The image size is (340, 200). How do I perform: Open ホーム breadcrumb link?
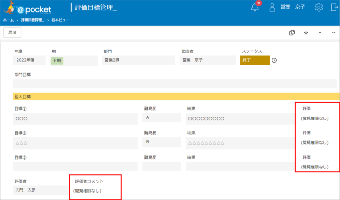point(8,20)
